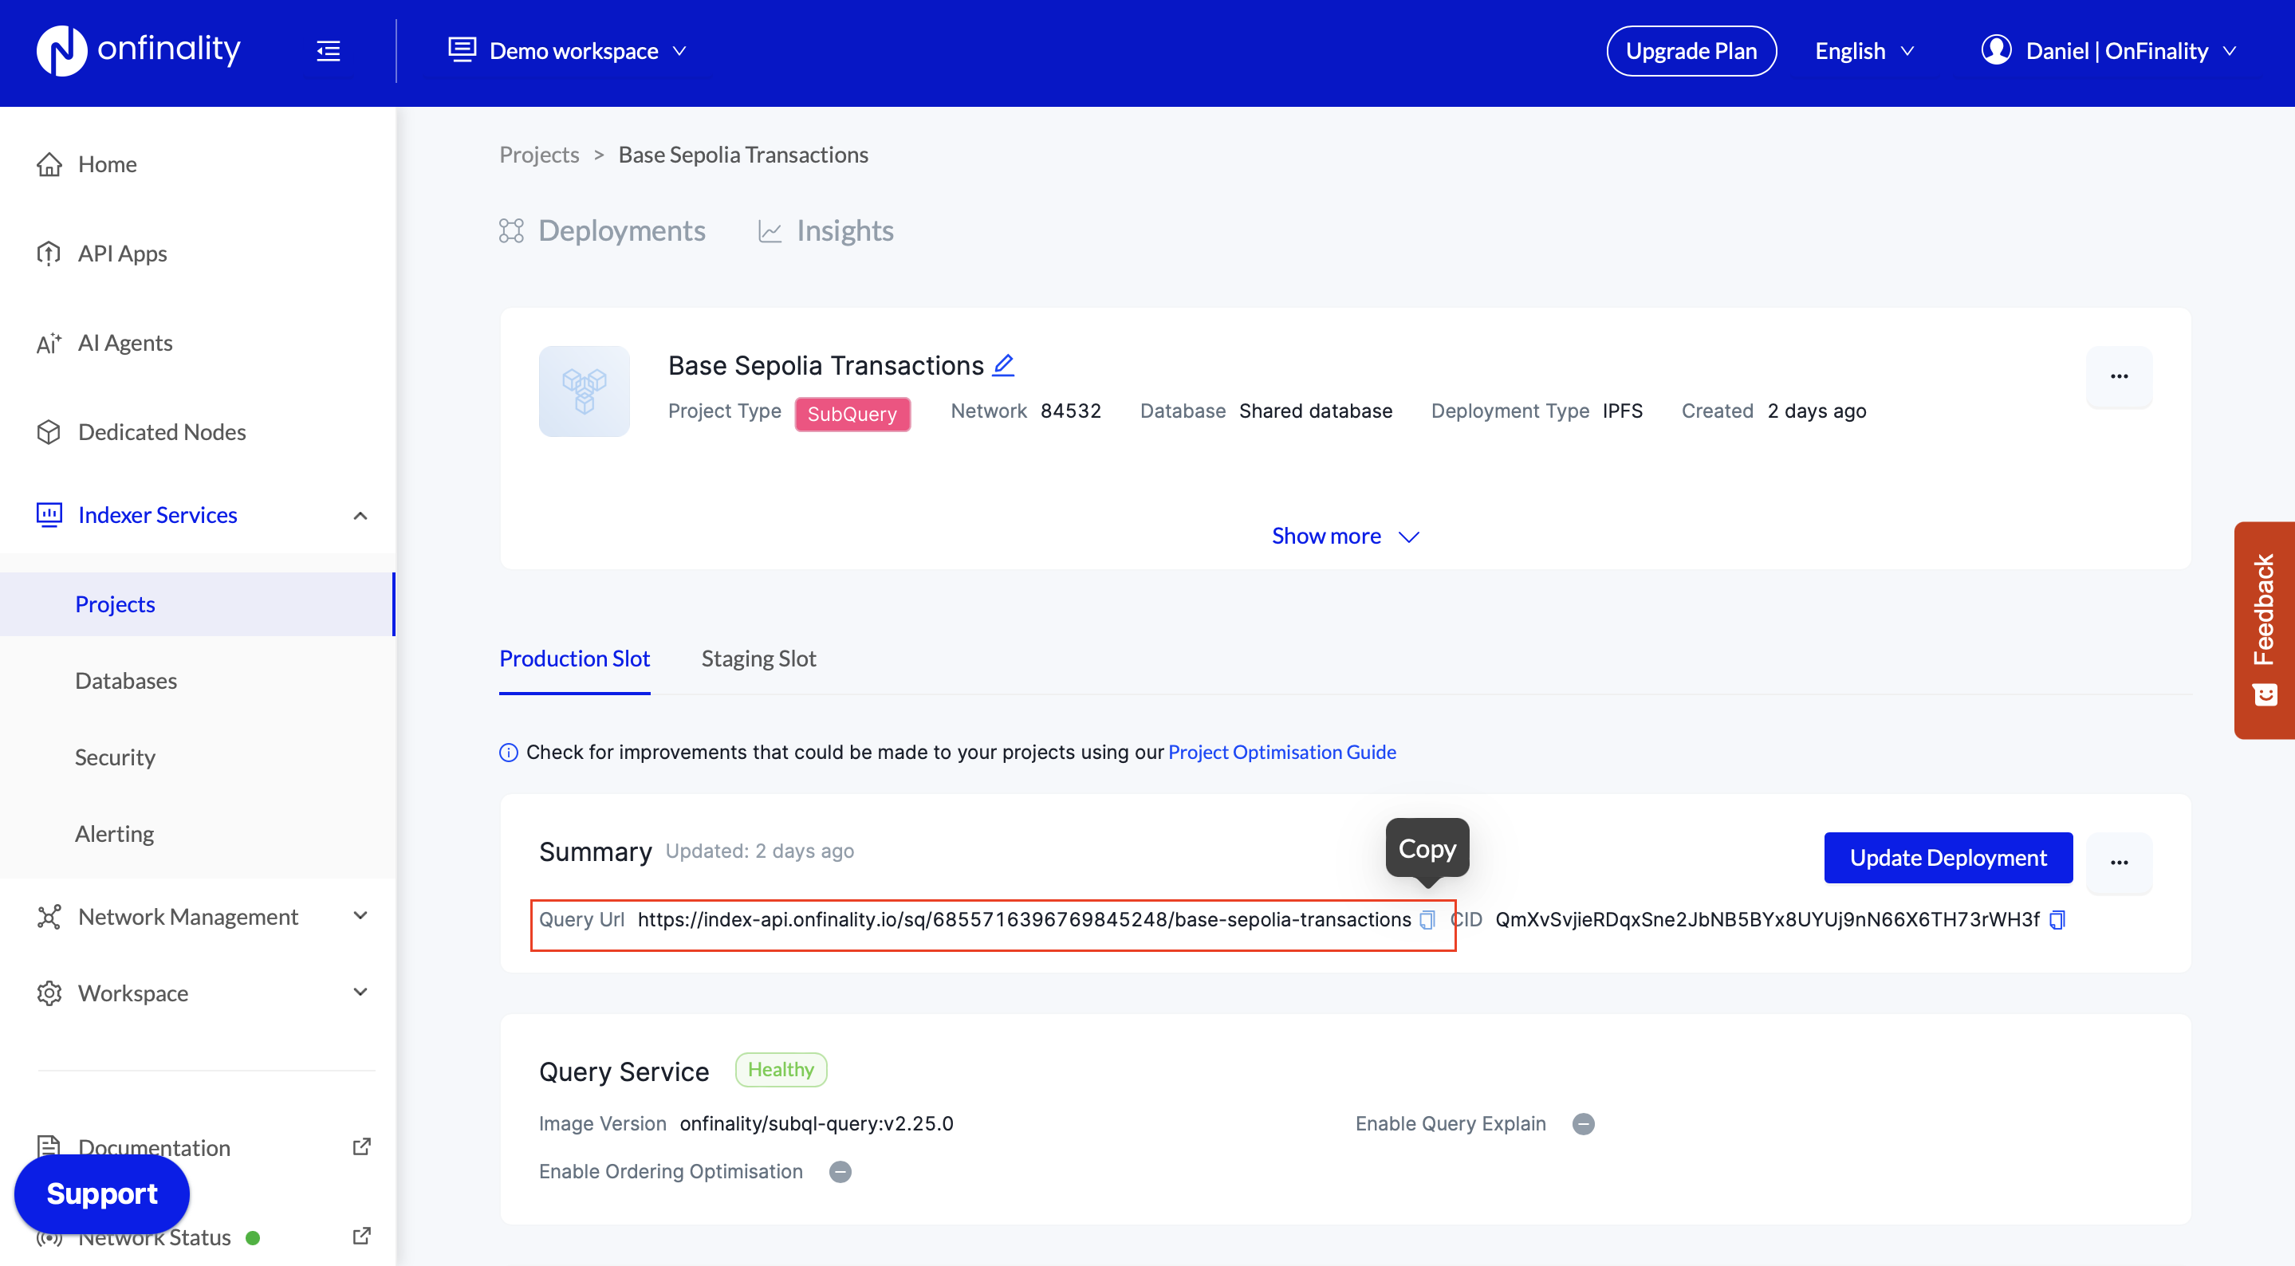Click the Update Deployment button

pyautogui.click(x=1947, y=857)
